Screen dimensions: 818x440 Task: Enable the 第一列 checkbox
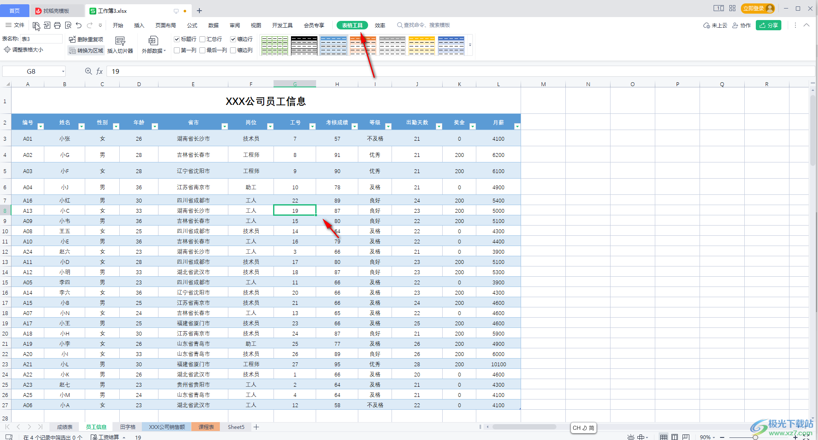pyautogui.click(x=177, y=50)
